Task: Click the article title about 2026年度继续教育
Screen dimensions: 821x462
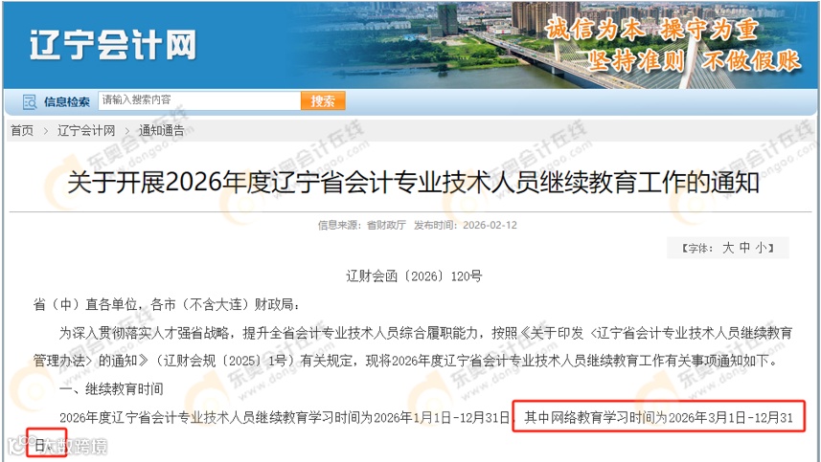Action: click(414, 183)
